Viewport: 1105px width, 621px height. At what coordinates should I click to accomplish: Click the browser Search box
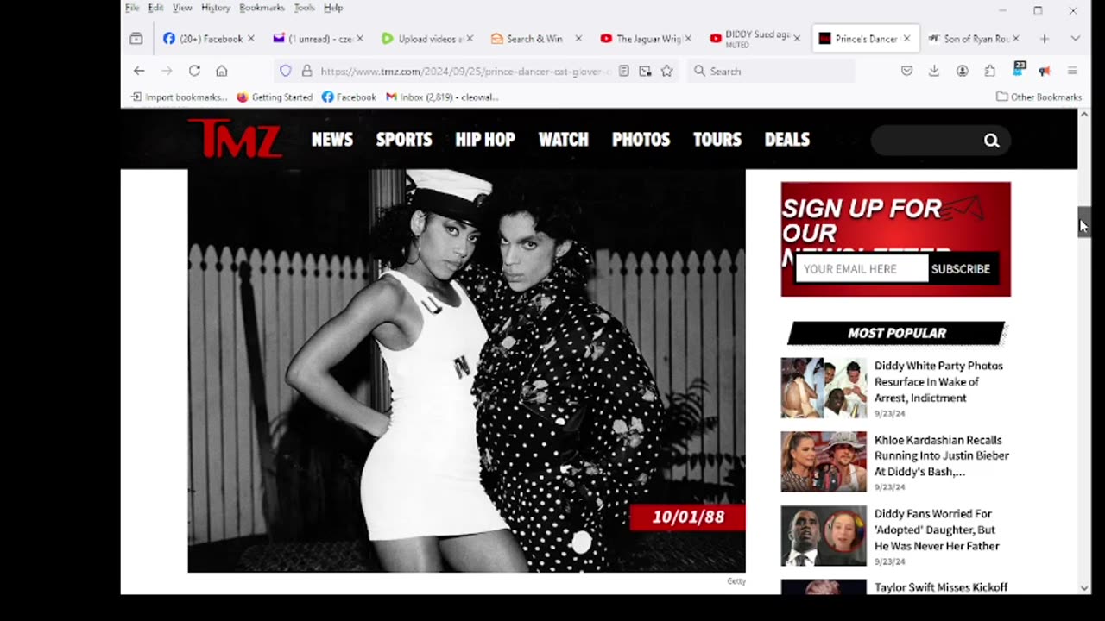[x=773, y=71]
